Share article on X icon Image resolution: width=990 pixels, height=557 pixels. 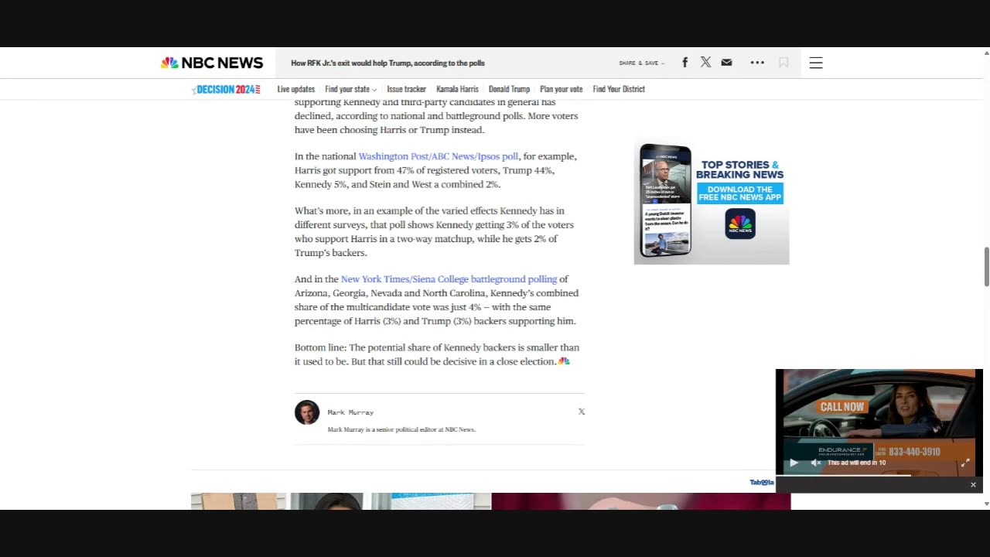click(705, 63)
